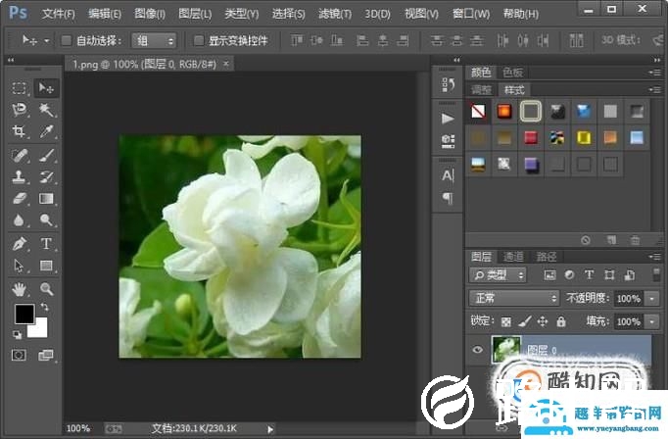This screenshot has width=668, height=439.
Task: Swap foreground and background colors
Action: (x=44, y=307)
